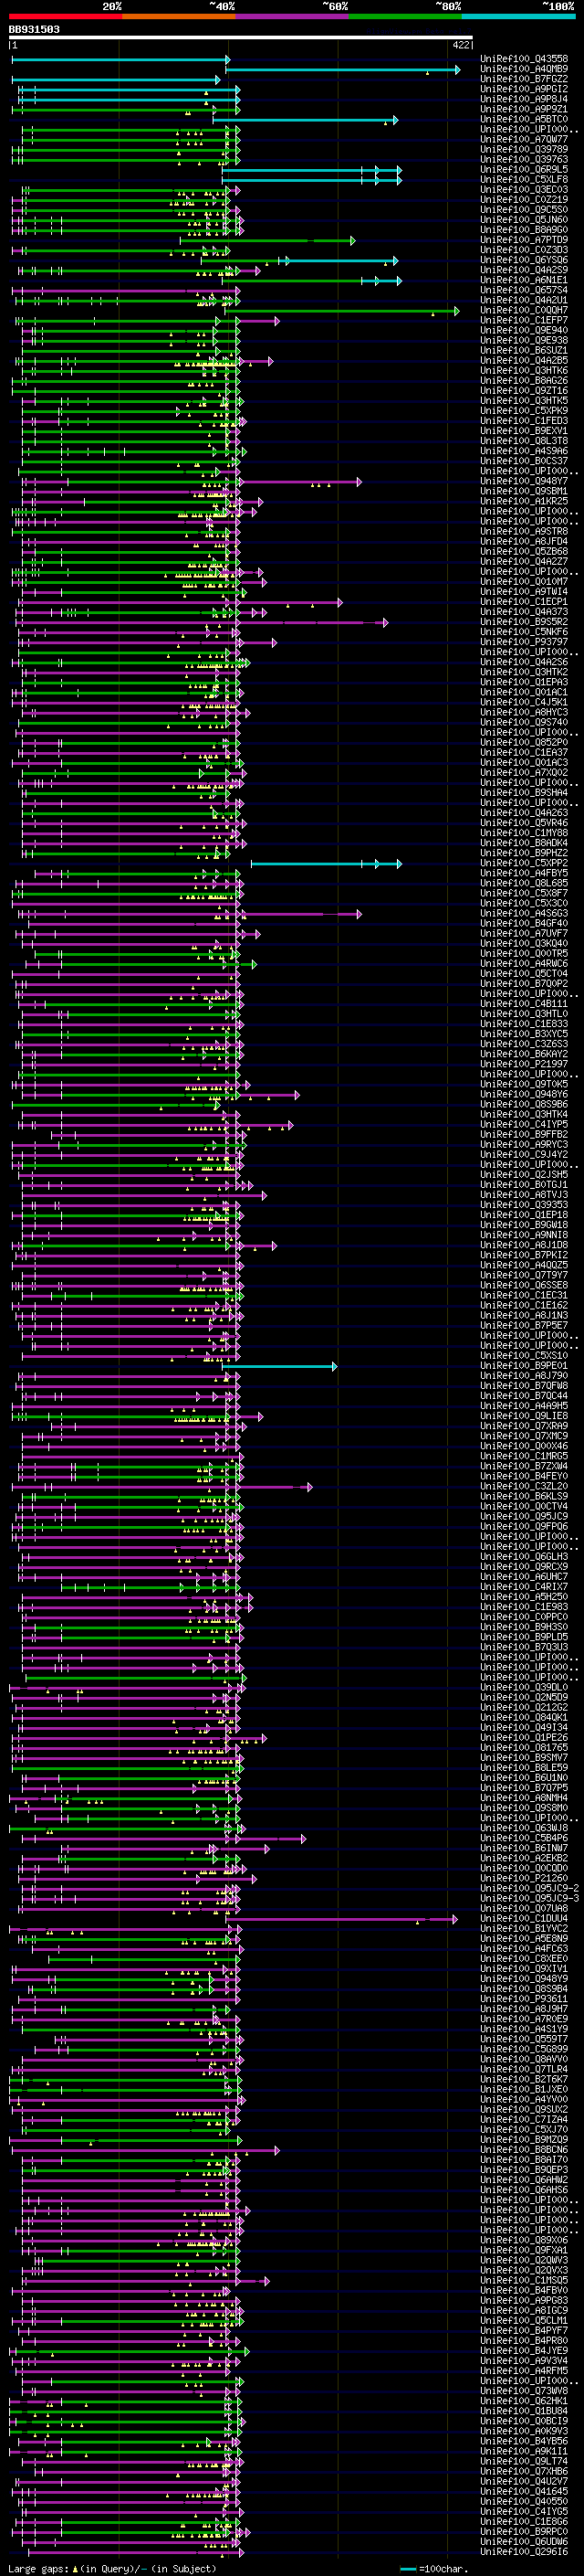Click the UniRef100_A0K9V3 label

coord(524,2430)
